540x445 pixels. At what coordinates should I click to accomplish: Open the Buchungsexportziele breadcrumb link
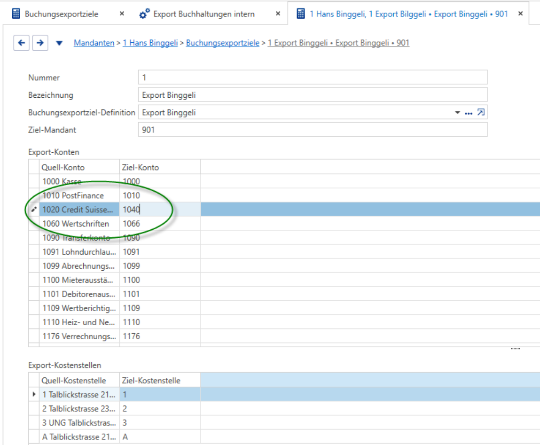[222, 43]
